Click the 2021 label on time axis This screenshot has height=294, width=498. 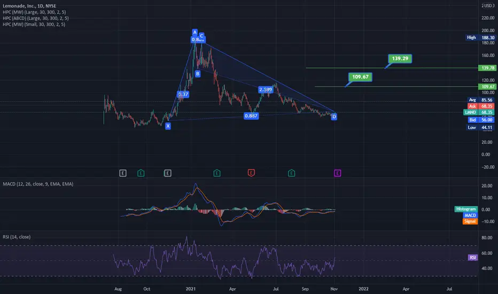191,289
